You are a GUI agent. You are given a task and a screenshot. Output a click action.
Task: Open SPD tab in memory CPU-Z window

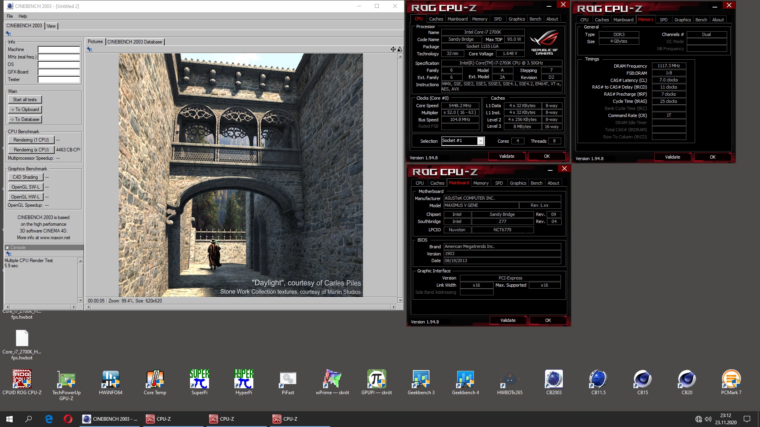(x=664, y=20)
